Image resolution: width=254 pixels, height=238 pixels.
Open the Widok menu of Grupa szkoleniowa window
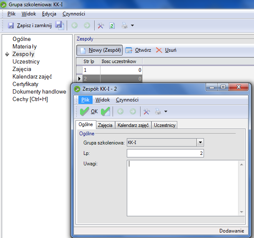pyautogui.click(x=29, y=14)
